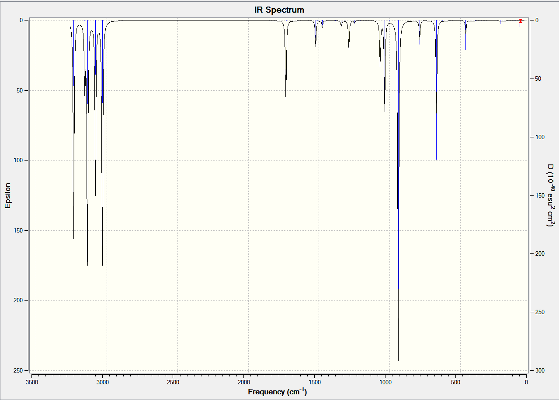Click the 'Frequency (cm-1)' axis label
The image size is (559, 400).
pos(278,391)
